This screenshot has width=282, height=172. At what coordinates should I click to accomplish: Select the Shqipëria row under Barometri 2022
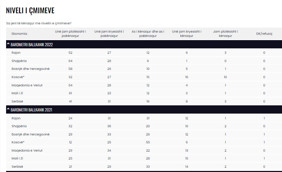point(19,61)
